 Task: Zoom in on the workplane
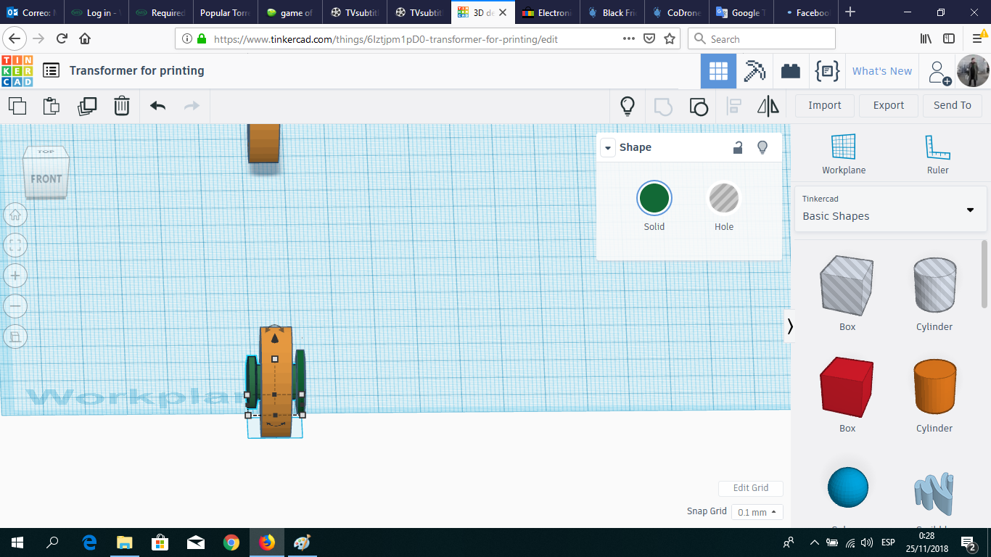(x=15, y=276)
